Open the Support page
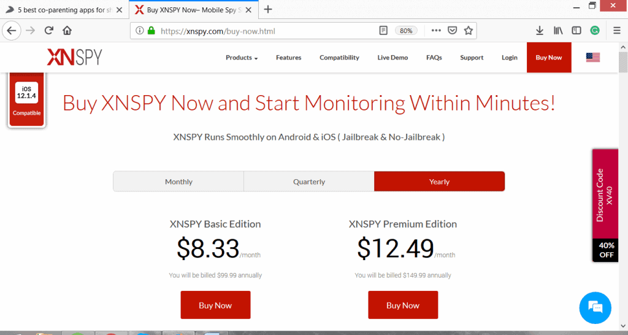The width and height of the screenshot is (628, 335). [x=472, y=58]
